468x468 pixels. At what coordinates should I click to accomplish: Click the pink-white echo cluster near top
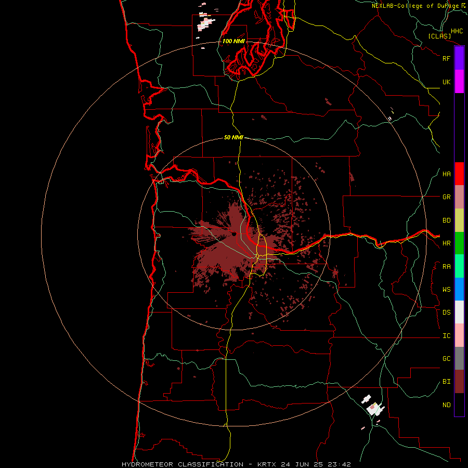pos(206,23)
